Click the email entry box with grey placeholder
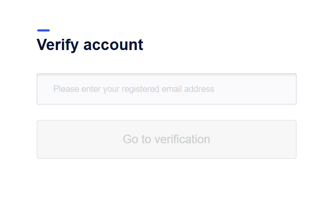 tap(167, 89)
